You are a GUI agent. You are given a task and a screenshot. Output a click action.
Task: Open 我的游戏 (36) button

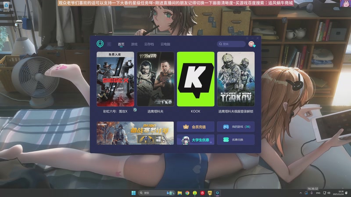236,127
